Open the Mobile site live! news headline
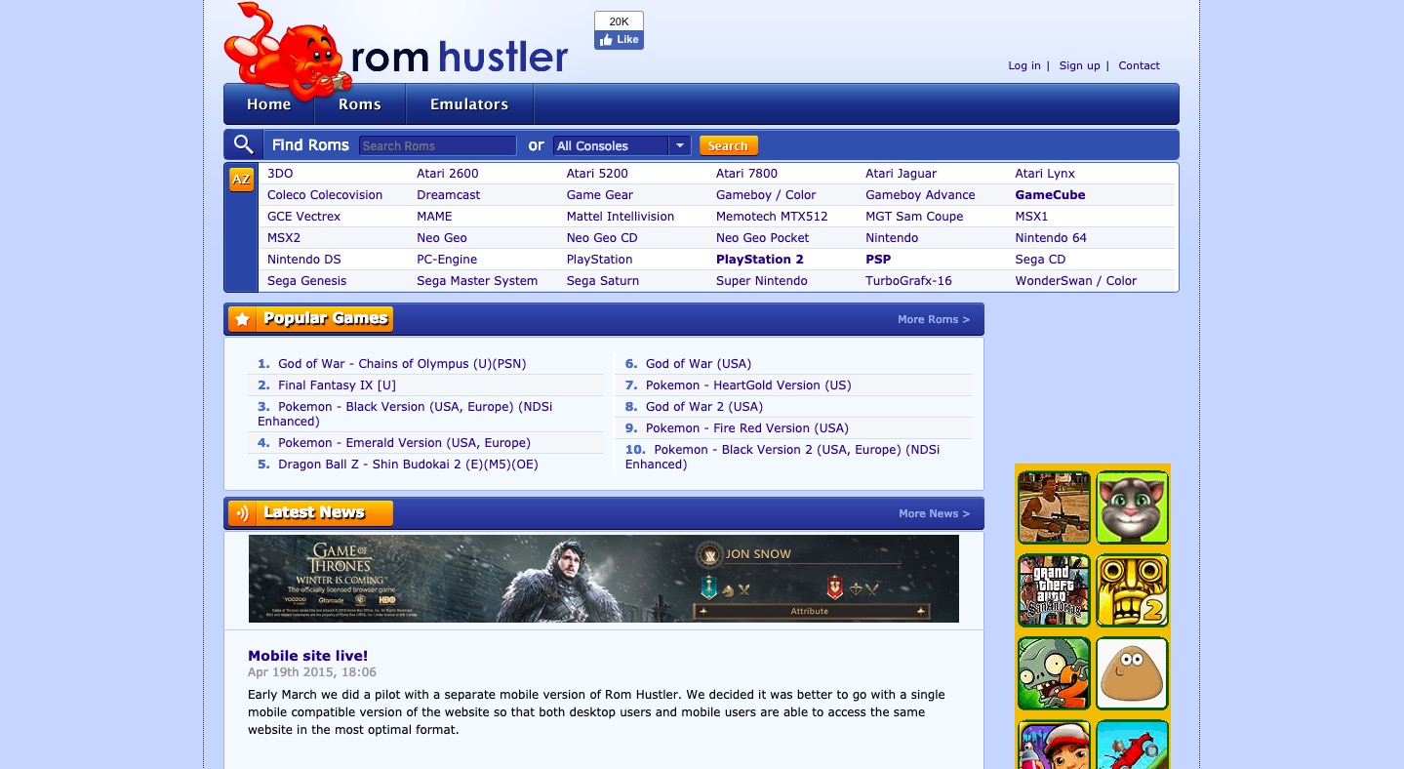The width and height of the screenshot is (1404, 769). [307, 656]
